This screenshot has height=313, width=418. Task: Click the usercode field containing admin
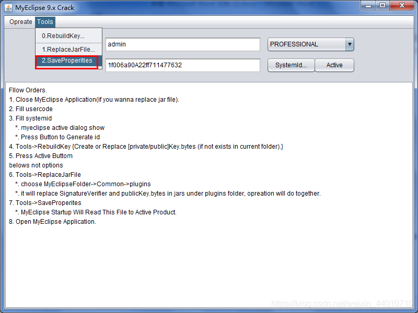pos(182,44)
